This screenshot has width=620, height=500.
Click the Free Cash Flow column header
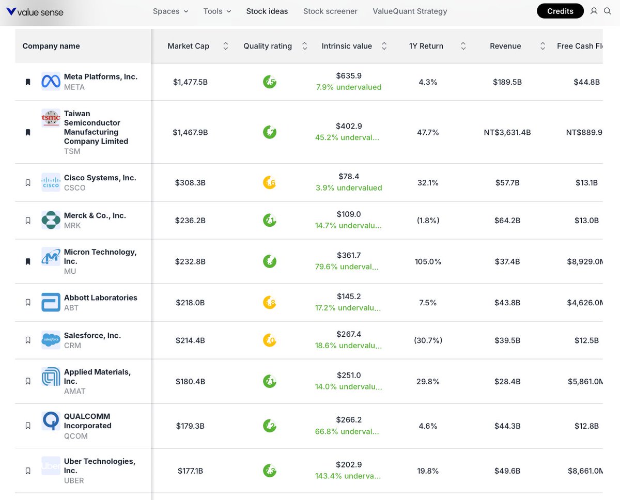580,46
